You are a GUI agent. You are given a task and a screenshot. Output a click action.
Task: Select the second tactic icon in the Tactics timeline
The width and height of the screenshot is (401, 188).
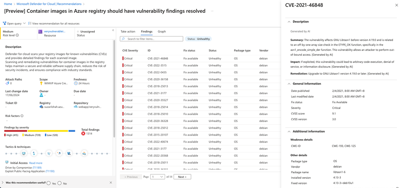click(33, 154)
